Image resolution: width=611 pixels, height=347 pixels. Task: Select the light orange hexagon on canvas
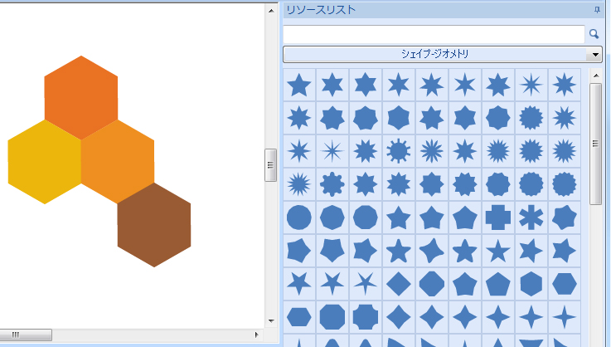pyautogui.click(x=118, y=162)
